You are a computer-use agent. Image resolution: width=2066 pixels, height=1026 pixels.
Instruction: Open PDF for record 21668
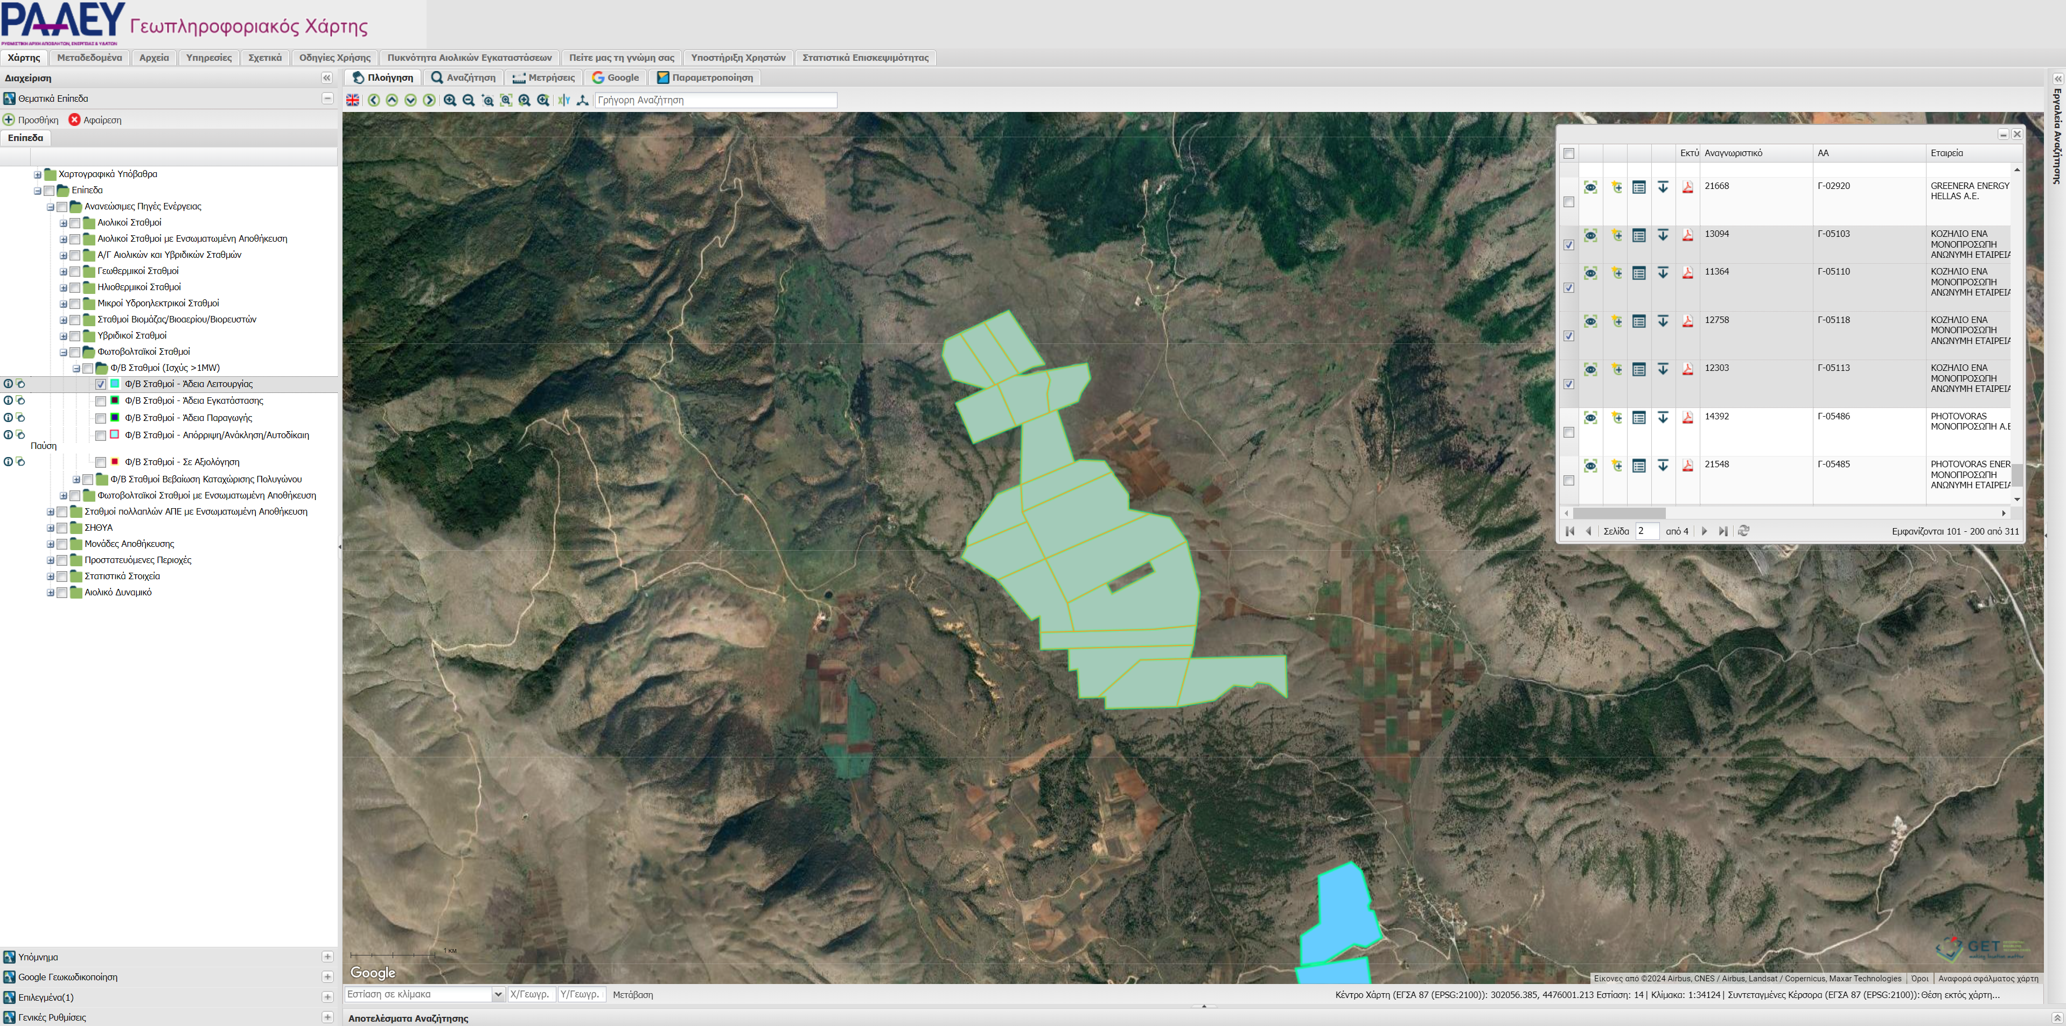(1687, 187)
